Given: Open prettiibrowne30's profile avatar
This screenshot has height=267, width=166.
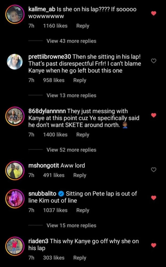Looking at the screenshot, I should 14,62.
